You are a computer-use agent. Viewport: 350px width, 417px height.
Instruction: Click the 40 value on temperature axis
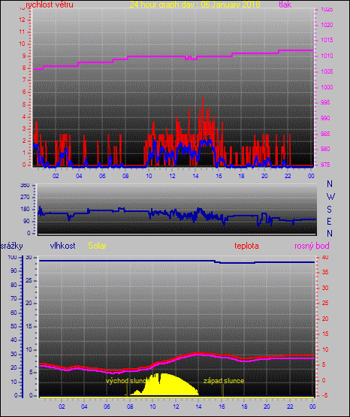[325, 258]
